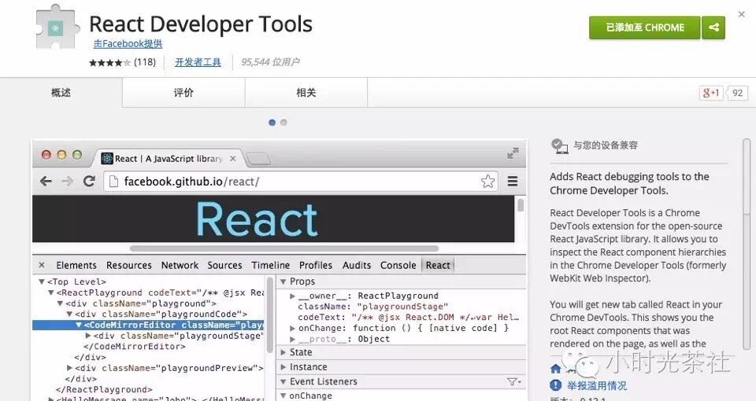
Task: Collapse the Event Listeners section
Action: (283, 382)
